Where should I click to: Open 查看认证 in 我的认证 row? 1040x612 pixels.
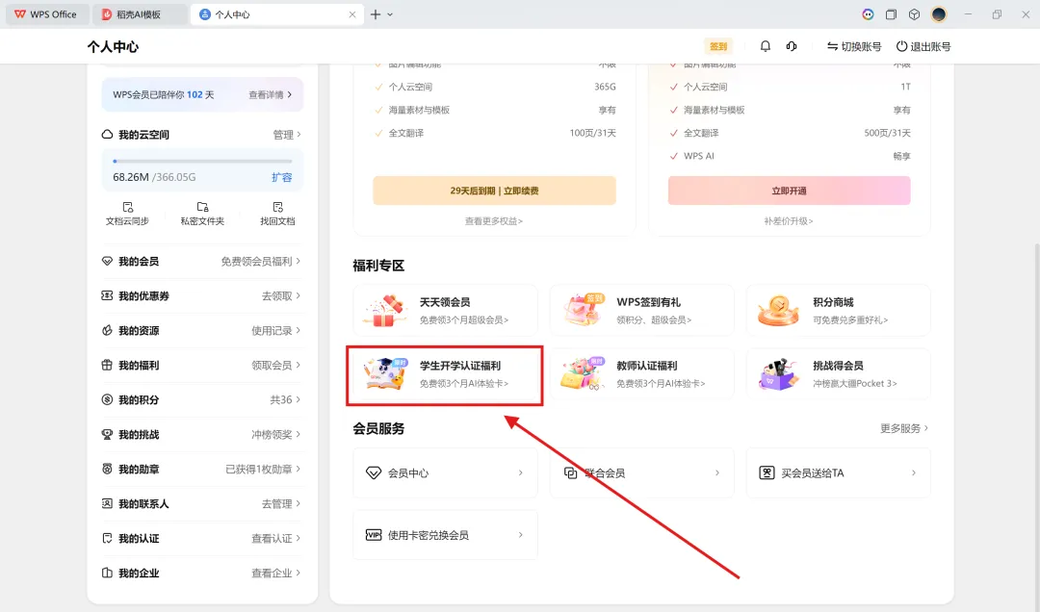click(x=276, y=538)
